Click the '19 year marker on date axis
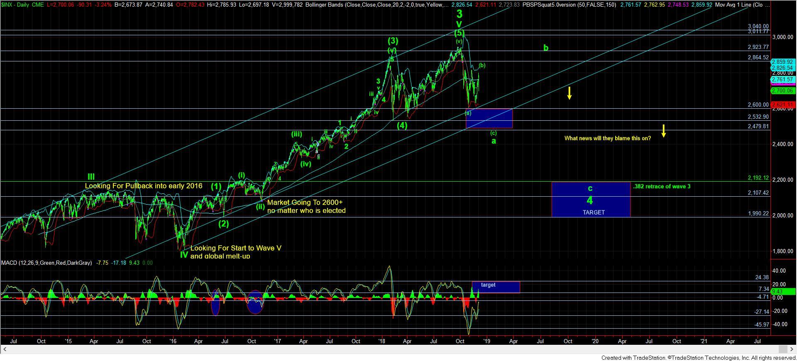This screenshot has width=797, height=361. [486, 341]
